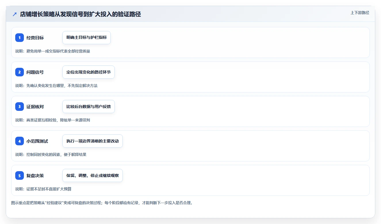381x224 pixels.
Task: Click the arrow icon beside the diagram title
Action: (x=15, y=14)
